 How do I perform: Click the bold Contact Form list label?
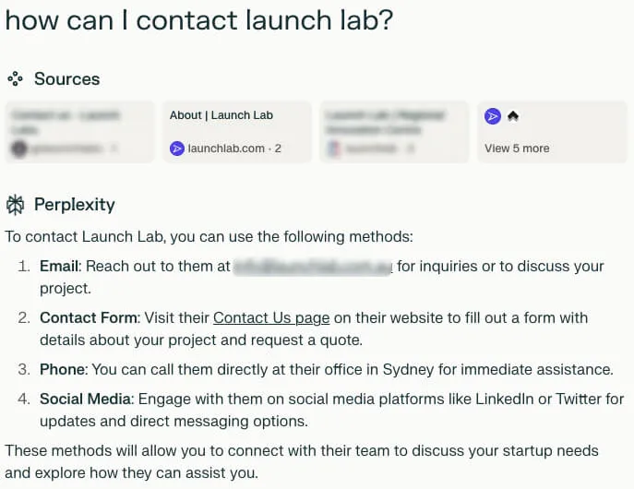click(x=88, y=318)
